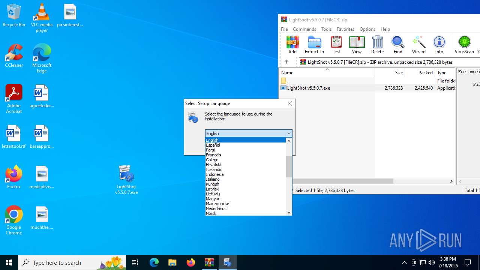Choose Icelandic from the language list

(246, 169)
